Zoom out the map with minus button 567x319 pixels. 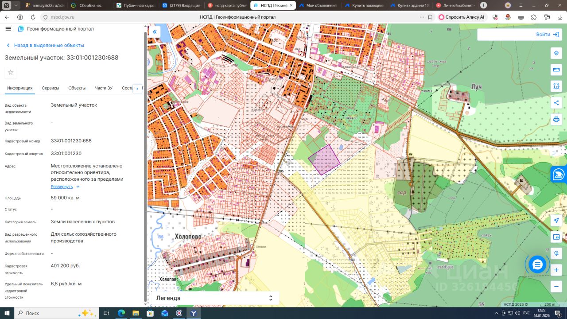point(556,286)
